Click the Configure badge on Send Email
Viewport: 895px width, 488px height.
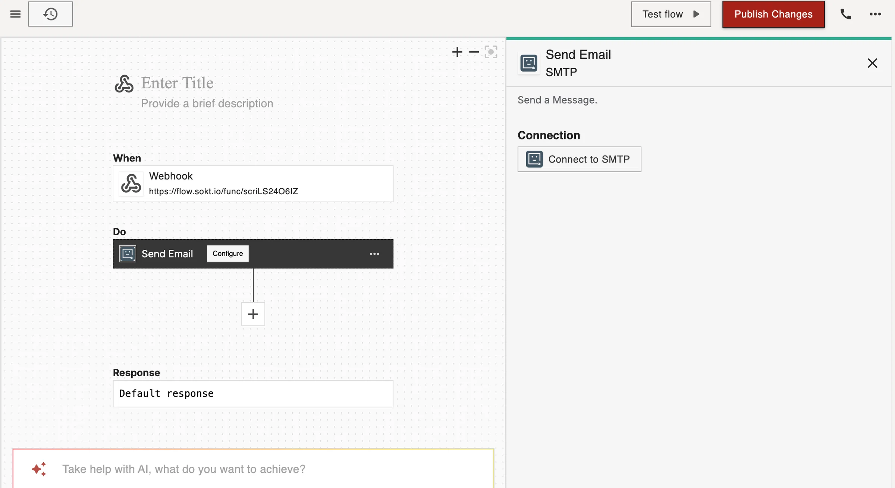228,254
